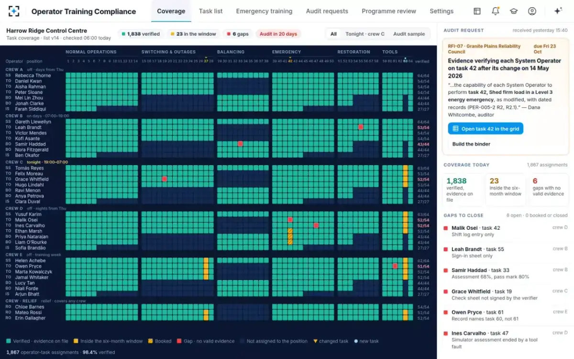Image resolution: width=574 pixels, height=359 pixels.
Task: Select Ethan Marsh's hatched booked cell
Action: (290, 231)
